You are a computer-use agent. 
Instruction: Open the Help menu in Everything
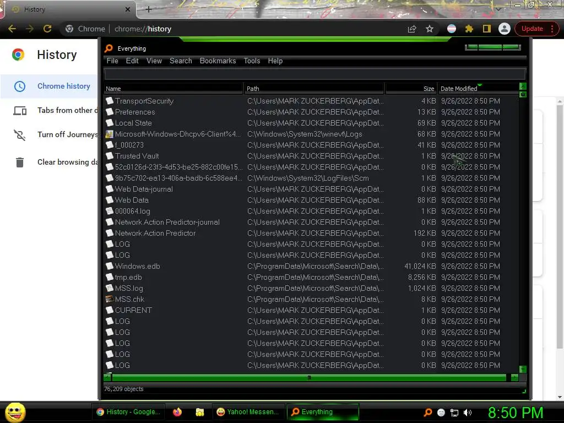[275, 61]
